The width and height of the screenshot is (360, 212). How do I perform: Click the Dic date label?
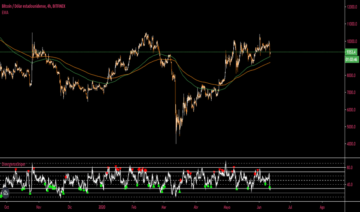(x=70, y=207)
